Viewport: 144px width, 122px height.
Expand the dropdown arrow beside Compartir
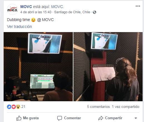(136, 118)
